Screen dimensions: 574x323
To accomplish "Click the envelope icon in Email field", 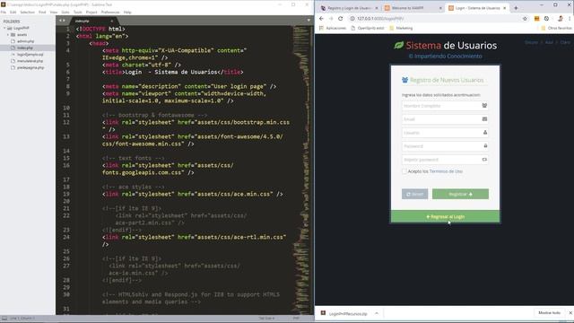I will click(484, 119).
